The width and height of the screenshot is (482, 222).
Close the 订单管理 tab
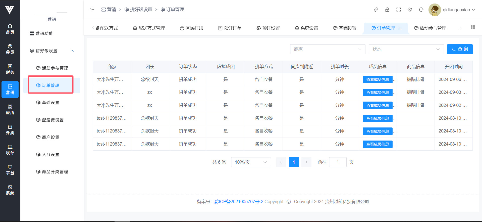coord(399,28)
